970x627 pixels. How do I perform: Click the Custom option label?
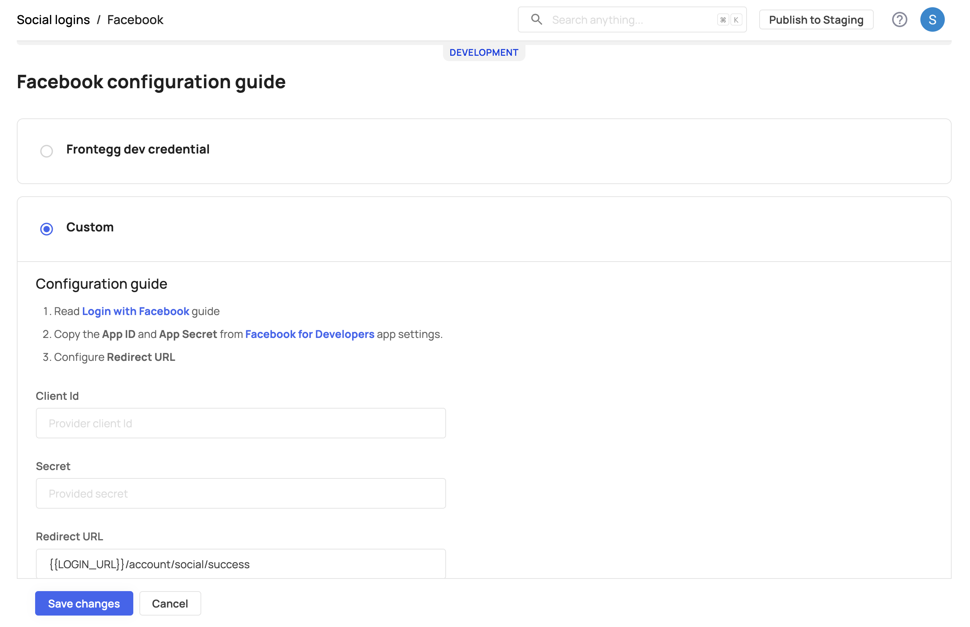[90, 227]
